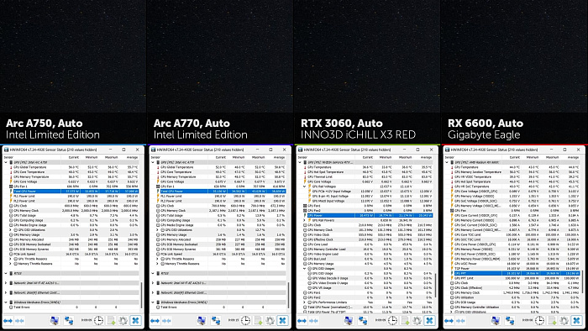The height and width of the screenshot is (331, 588).
Task: Click vertical scrollbar in RX 6600 window
Action: [581, 282]
